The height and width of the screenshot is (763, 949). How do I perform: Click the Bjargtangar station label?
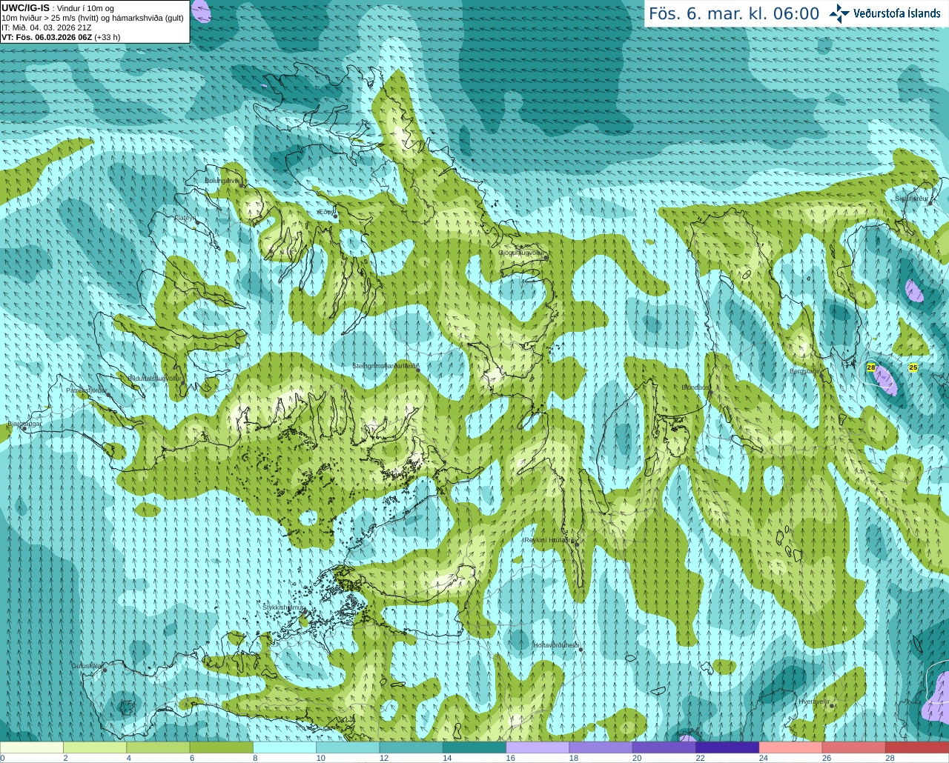(x=24, y=424)
